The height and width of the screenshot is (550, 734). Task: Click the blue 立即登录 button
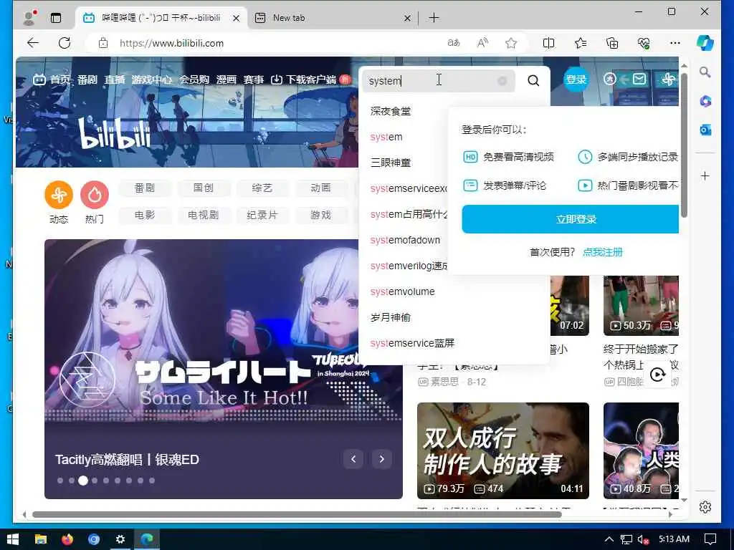coord(570,219)
